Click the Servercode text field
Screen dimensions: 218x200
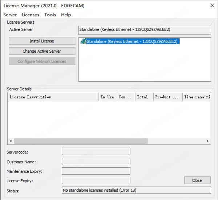click(x=96, y=151)
